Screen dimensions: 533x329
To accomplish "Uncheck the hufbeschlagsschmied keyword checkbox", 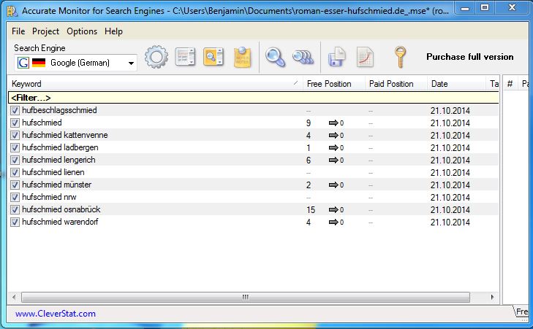I will [x=15, y=110].
